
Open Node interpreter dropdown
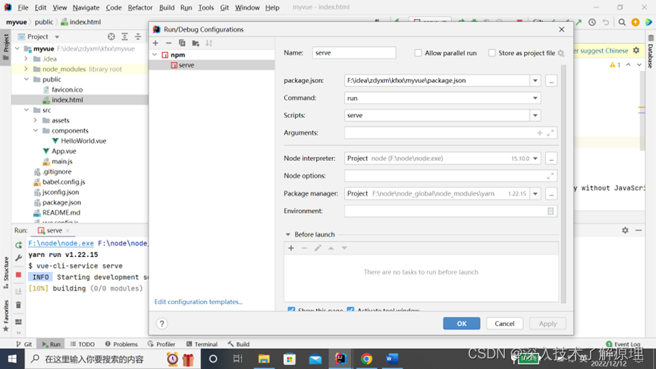(535, 158)
